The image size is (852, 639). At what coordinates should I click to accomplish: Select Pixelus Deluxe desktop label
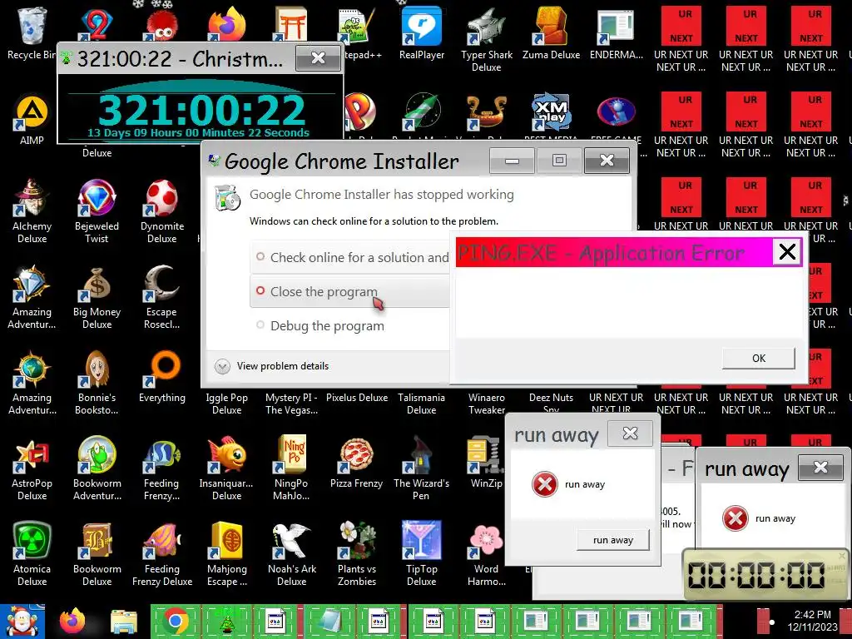click(356, 398)
